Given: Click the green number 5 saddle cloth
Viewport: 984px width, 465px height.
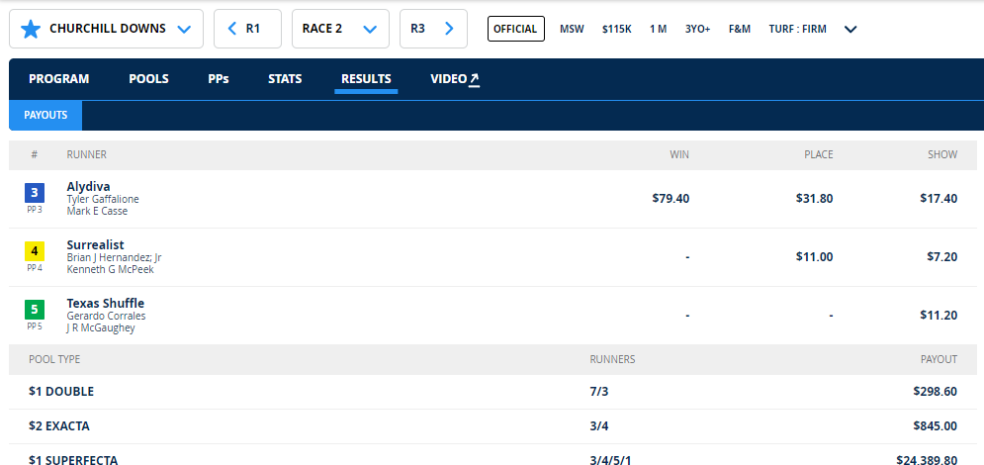Looking at the screenshot, I should (x=35, y=310).
